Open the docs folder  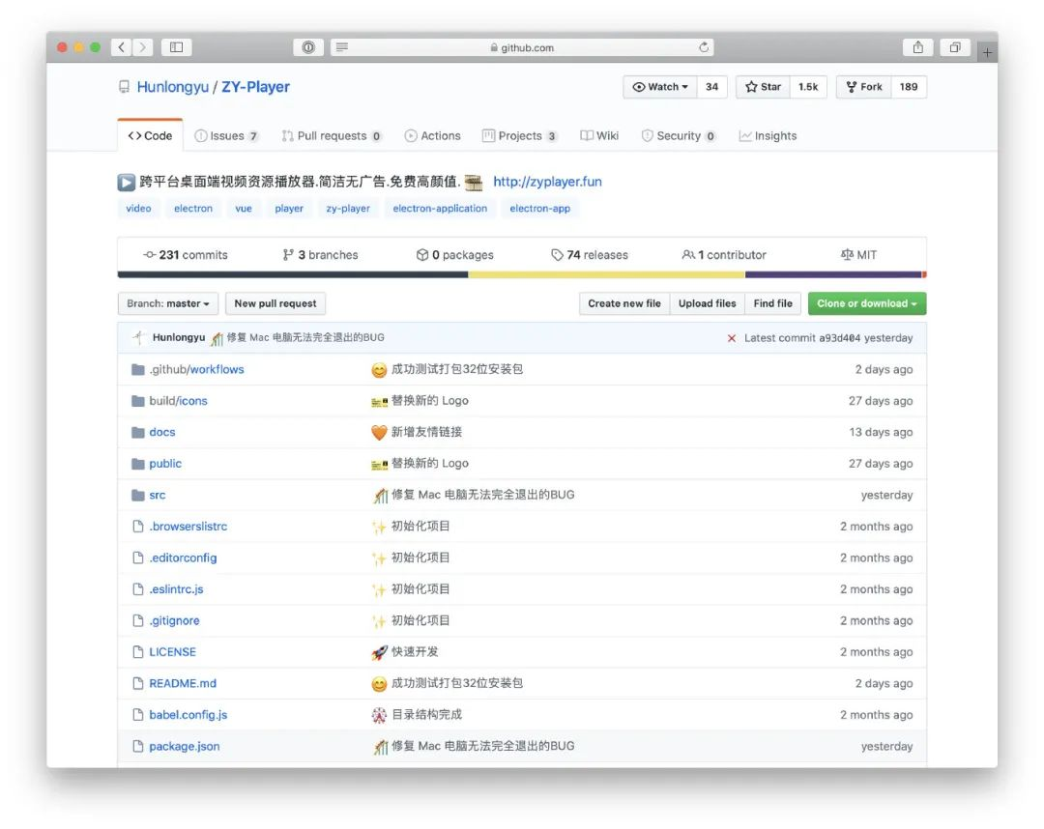[x=161, y=432]
